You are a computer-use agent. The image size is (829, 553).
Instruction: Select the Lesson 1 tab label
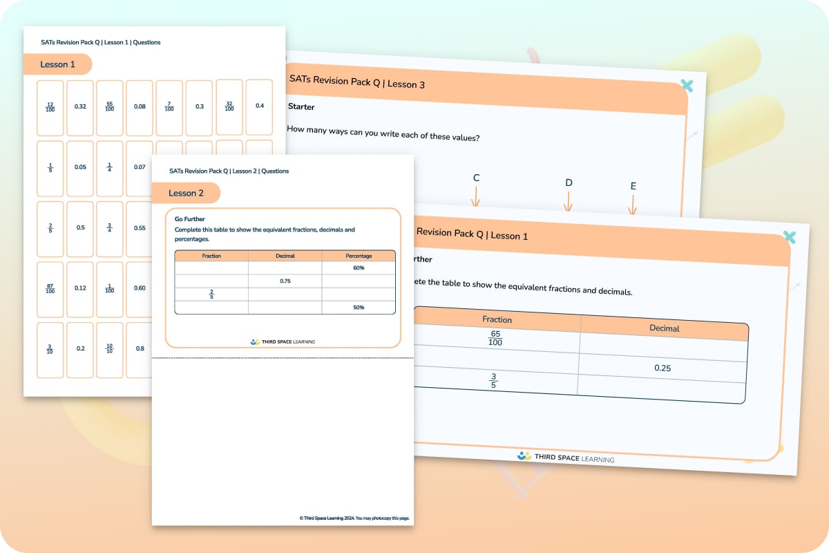pyautogui.click(x=58, y=64)
